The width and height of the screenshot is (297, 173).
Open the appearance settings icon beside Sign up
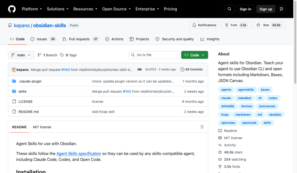pyautogui.click(x=281, y=9)
